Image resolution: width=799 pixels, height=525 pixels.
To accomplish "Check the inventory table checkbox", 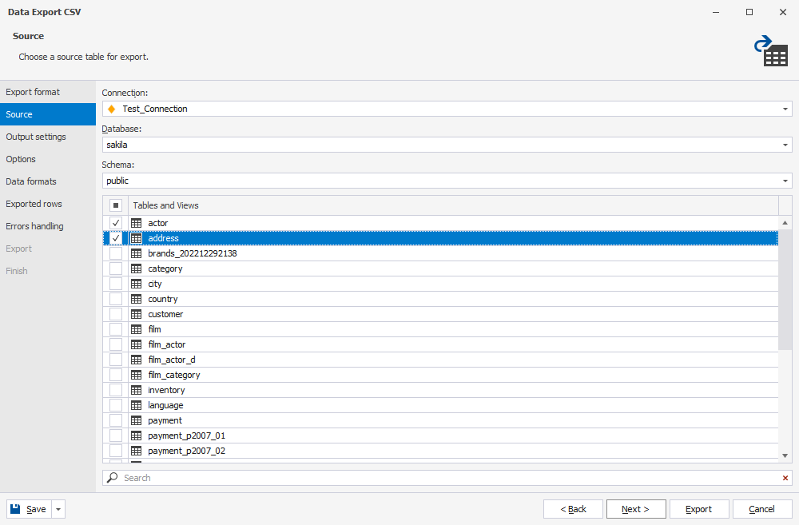I will pos(116,391).
